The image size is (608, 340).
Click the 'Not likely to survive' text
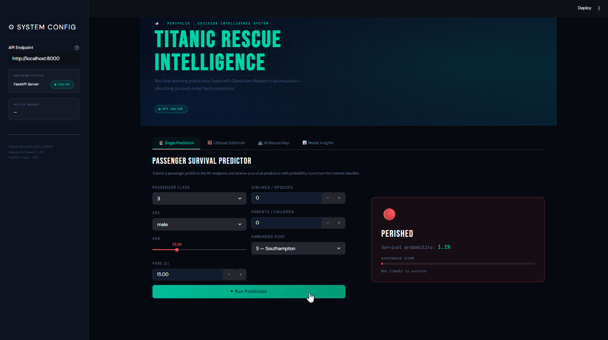pos(403,271)
